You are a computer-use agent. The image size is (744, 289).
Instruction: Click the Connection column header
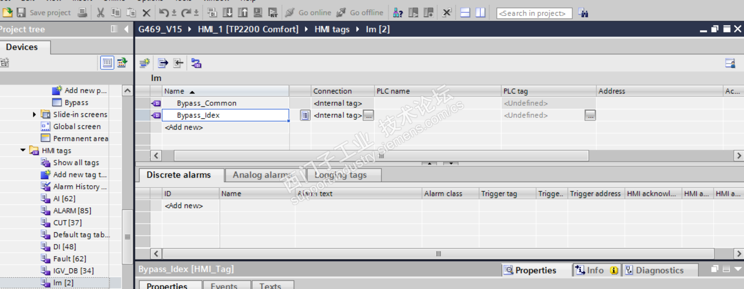(x=343, y=91)
